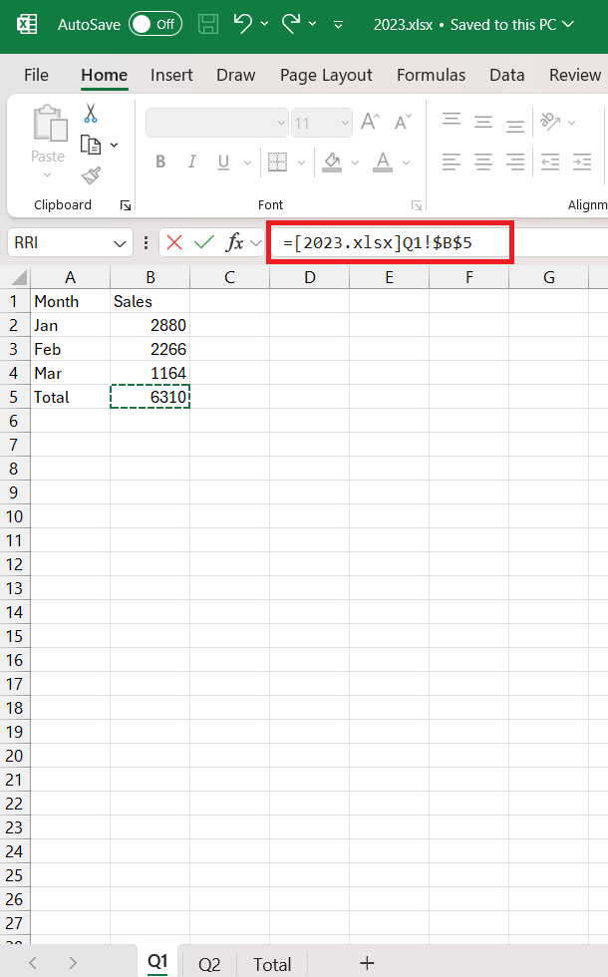
Task: Open the Orientation dropdown arrow
Action: click(x=572, y=123)
